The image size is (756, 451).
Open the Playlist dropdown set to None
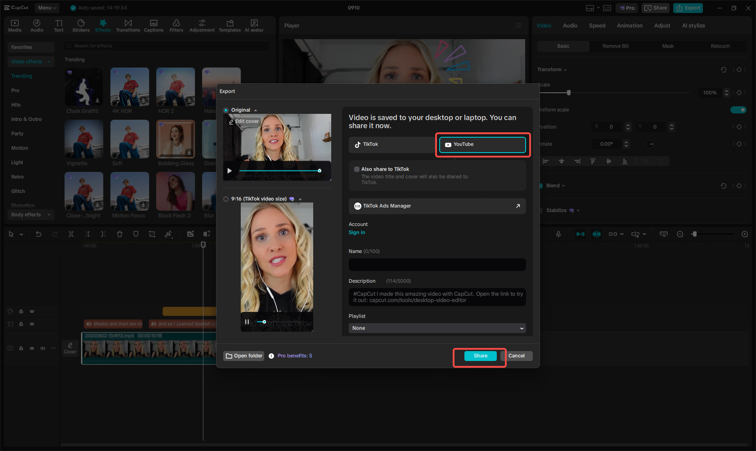click(436, 328)
